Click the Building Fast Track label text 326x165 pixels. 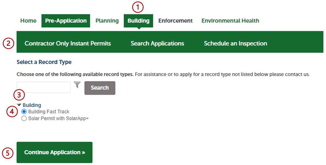[x=48, y=111]
